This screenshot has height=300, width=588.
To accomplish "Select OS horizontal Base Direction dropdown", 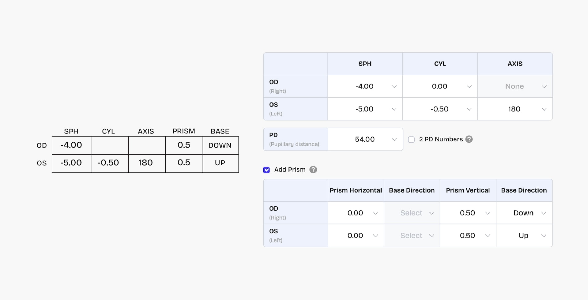I will pos(412,236).
